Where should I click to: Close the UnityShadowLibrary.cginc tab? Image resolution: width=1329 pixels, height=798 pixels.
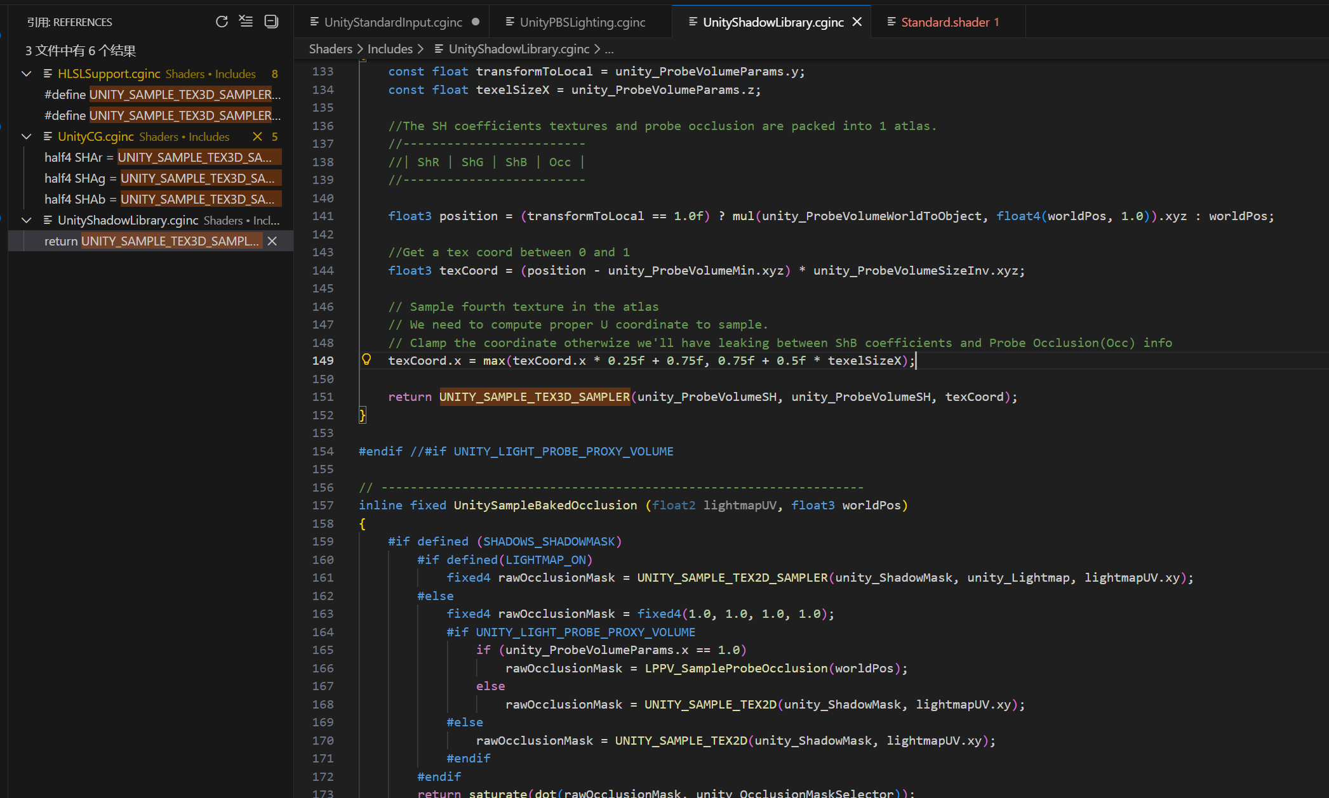[x=857, y=22]
